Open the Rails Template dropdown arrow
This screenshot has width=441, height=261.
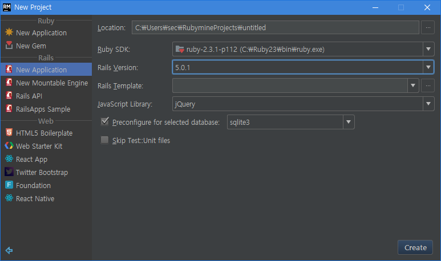click(x=413, y=85)
